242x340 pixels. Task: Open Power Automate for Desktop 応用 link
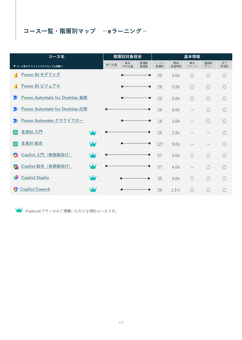click(54, 109)
